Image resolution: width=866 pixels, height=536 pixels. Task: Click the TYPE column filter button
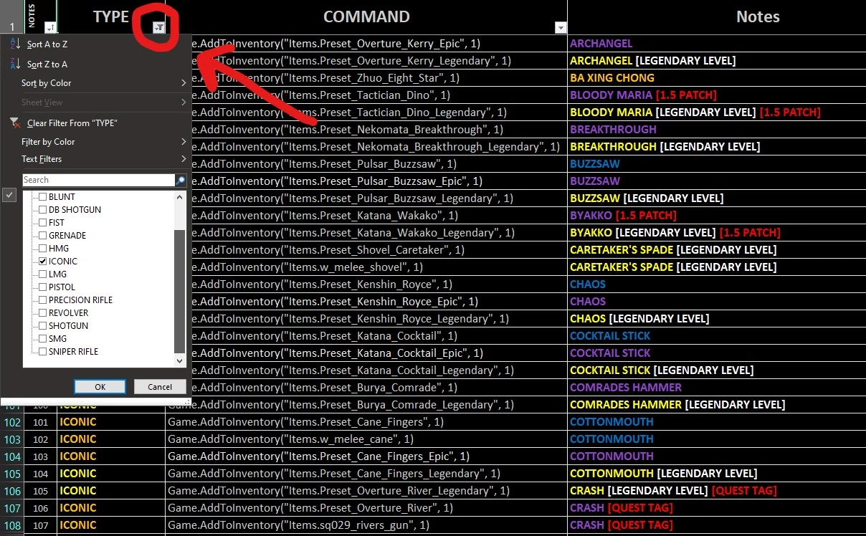click(159, 27)
